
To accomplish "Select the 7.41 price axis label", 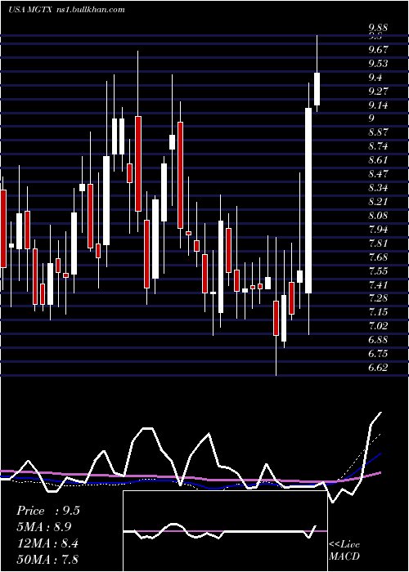I will tap(378, 285).
